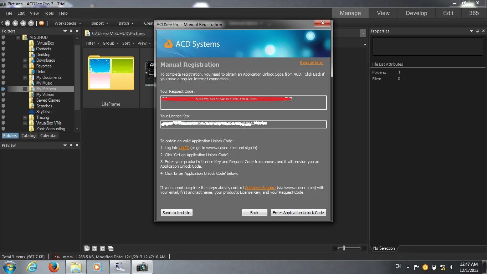Viewport: 487px width, 274px height.
Task: Collapse the M.SUHUD tree node
Action: [x=18, y=37]
